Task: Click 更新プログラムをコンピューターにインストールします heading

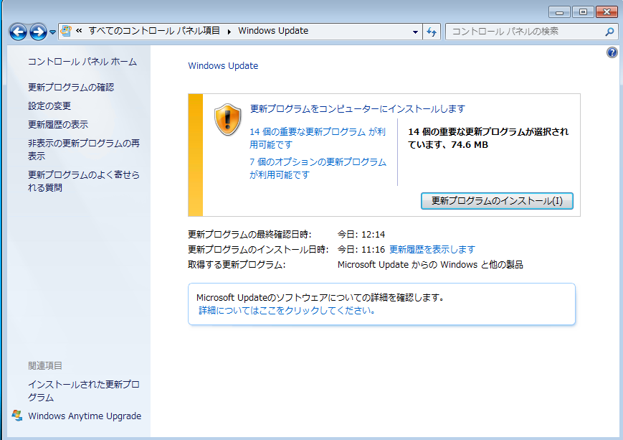Action: coord(358,108)
